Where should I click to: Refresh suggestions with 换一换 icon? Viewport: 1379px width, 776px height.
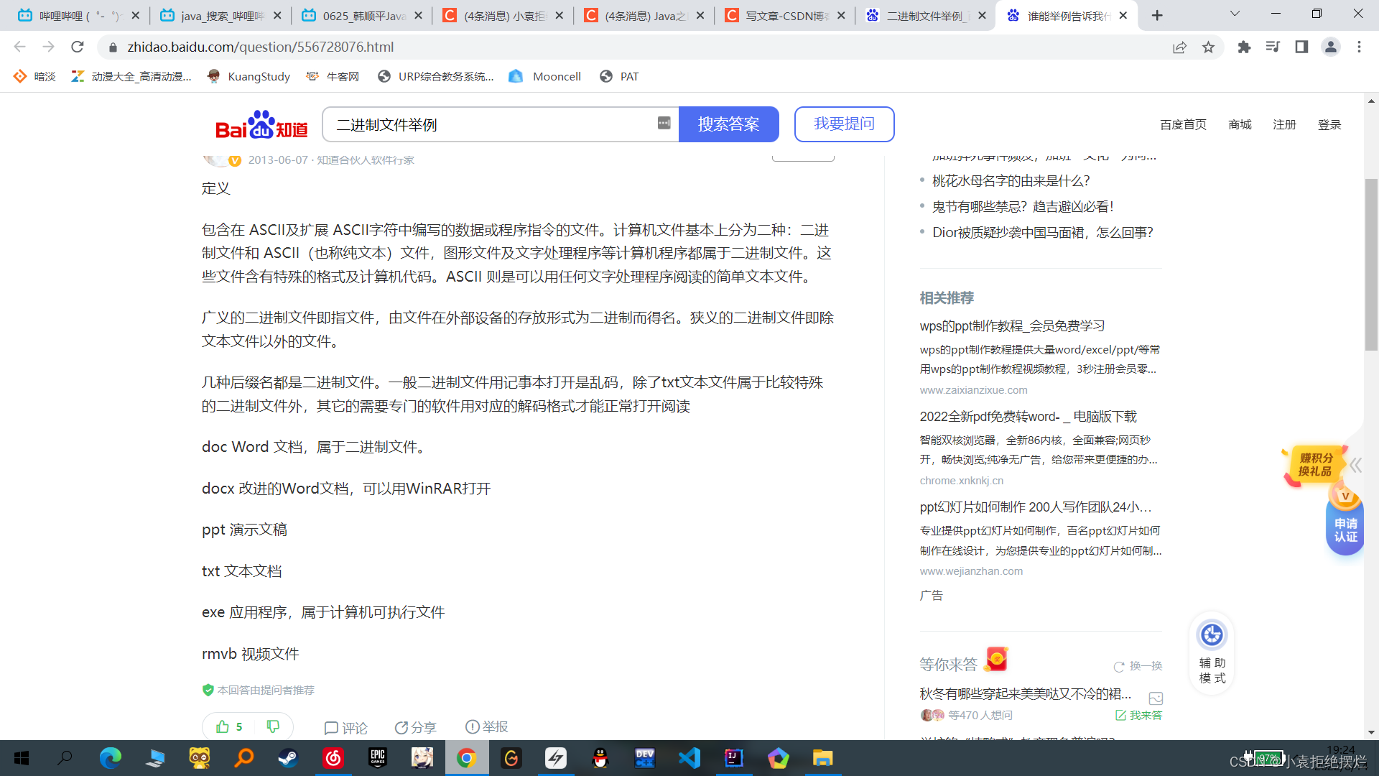pyautogui.click(x=1118, y=667)
